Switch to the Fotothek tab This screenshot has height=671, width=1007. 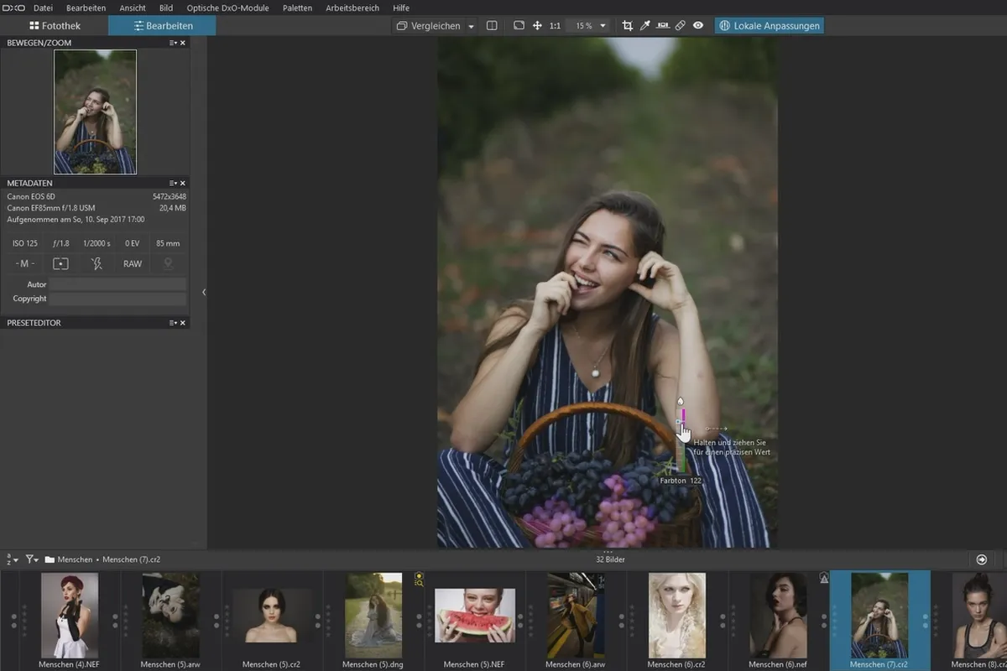55,26
